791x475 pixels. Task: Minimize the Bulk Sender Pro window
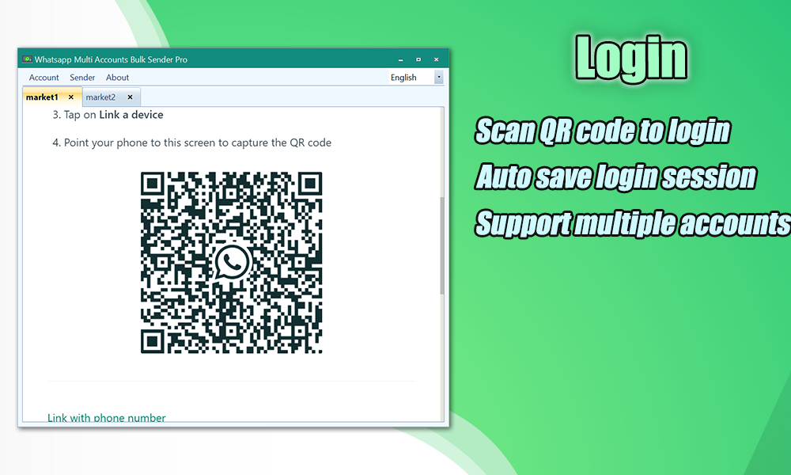399,59
